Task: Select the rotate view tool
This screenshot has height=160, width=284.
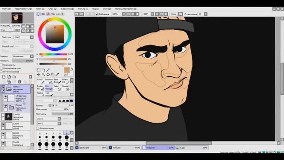Action: 48,74
